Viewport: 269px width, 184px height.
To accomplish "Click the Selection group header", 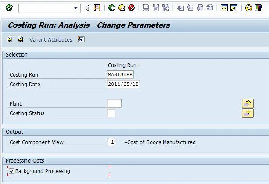I will (17, 55).
